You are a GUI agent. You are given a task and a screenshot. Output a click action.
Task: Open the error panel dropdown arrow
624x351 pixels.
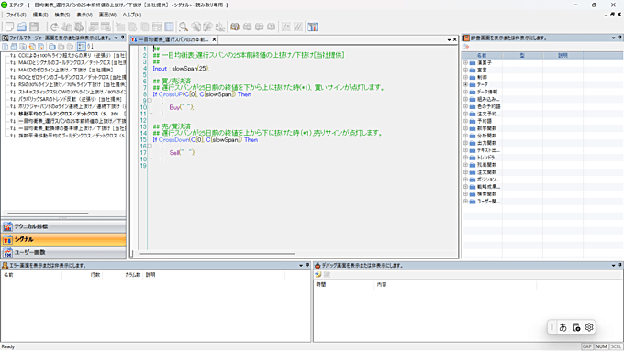pyautogui.click(x=301, y=266)
